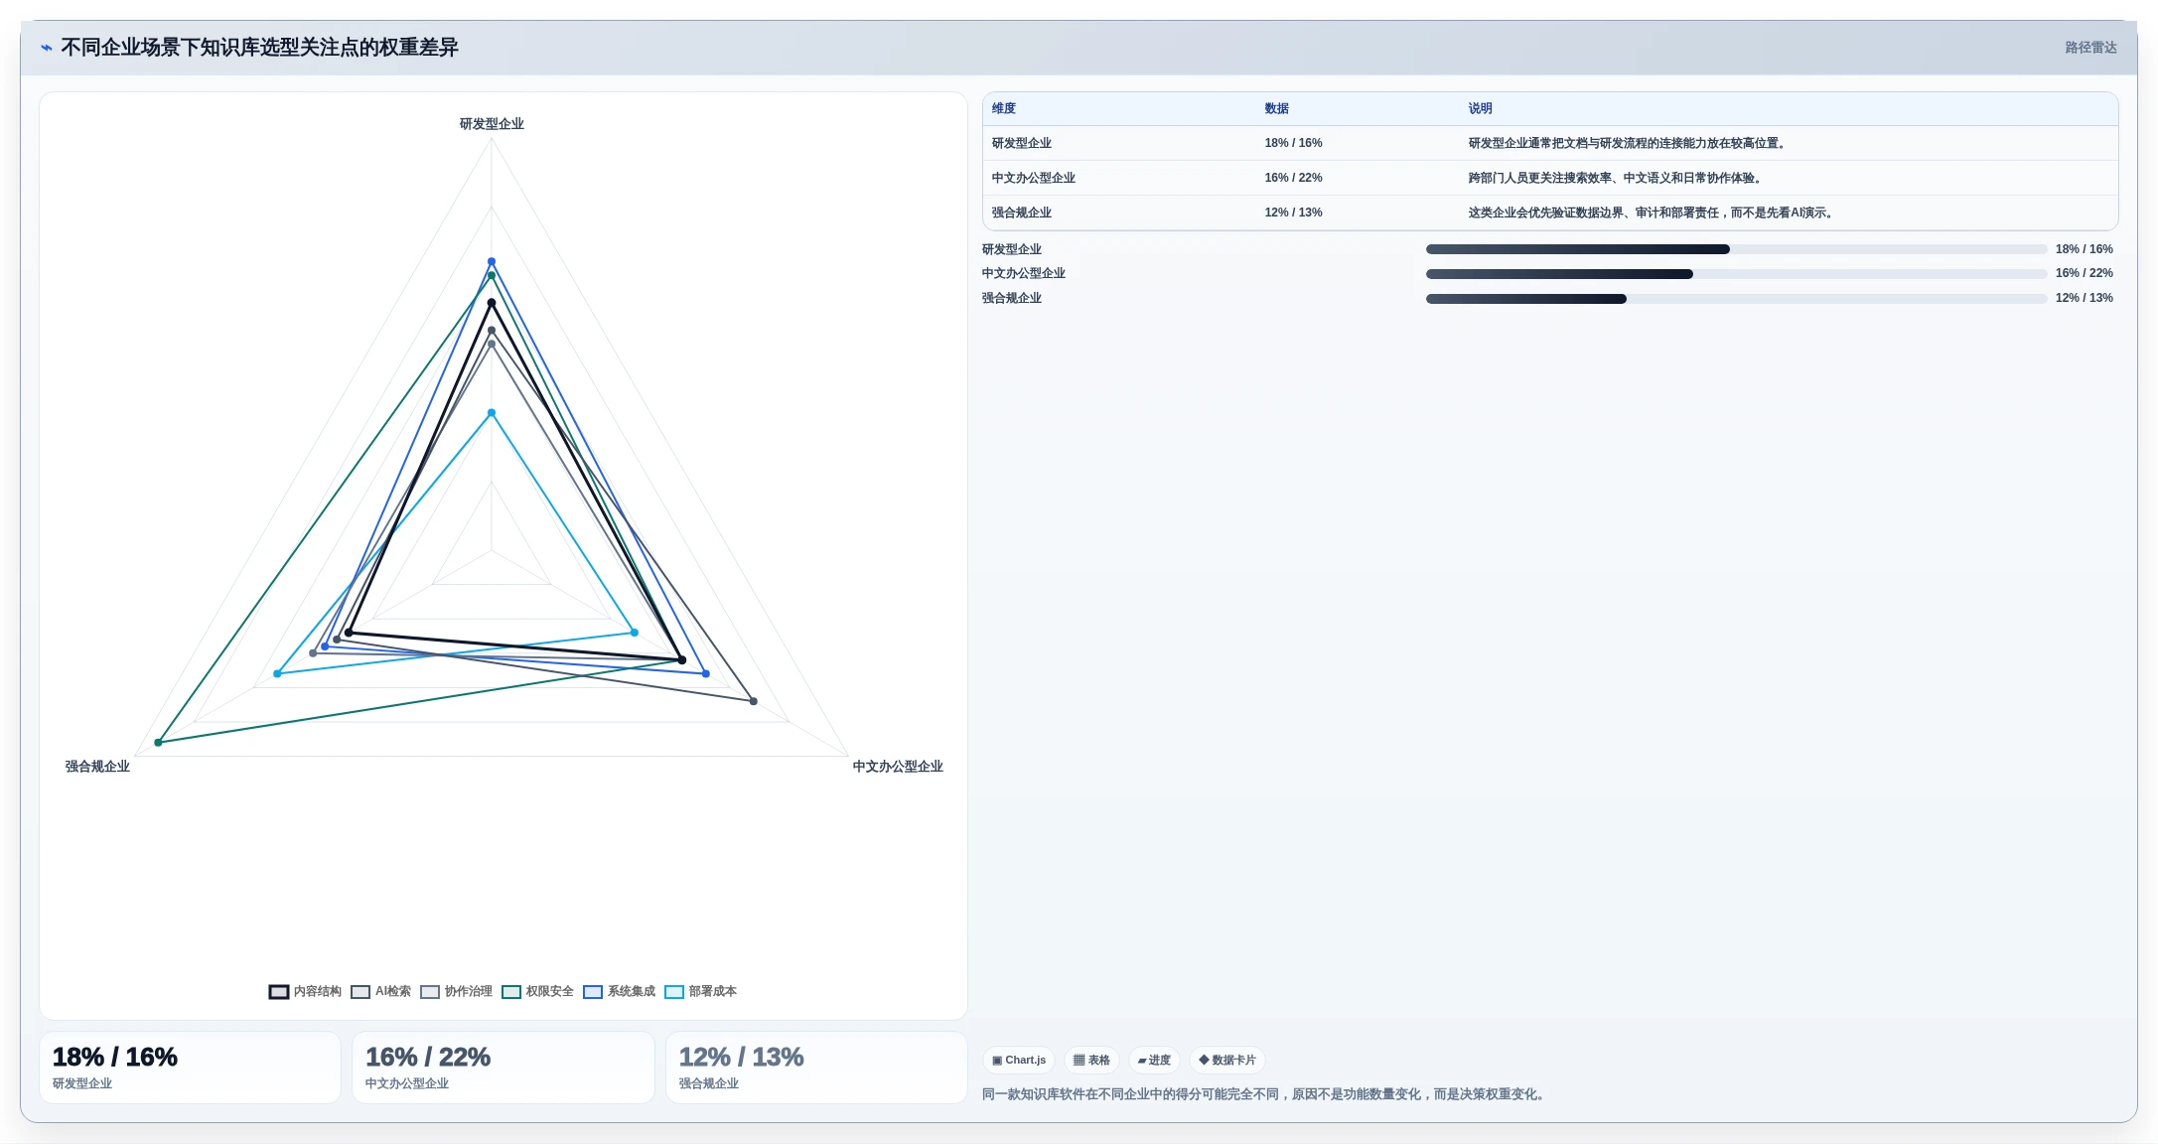This screenshot has height=1144, width=2158.
Task: Click the 强合规企业 progress bar
Action: pos(1736,299)
